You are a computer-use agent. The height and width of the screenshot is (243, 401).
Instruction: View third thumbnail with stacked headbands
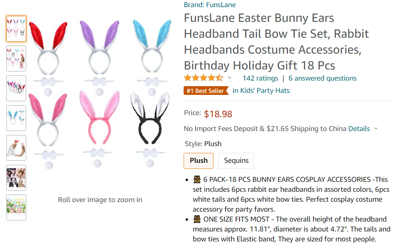[16, 88]
